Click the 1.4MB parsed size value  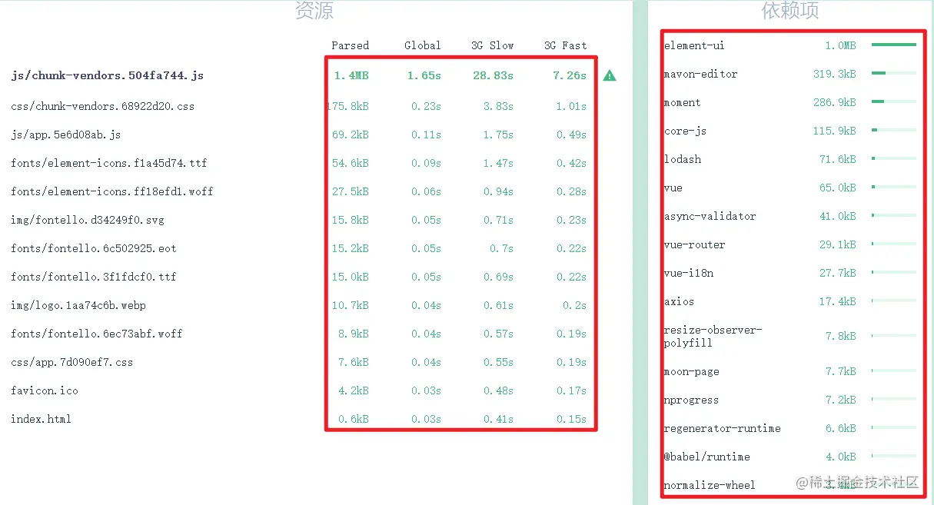[351, 75]
